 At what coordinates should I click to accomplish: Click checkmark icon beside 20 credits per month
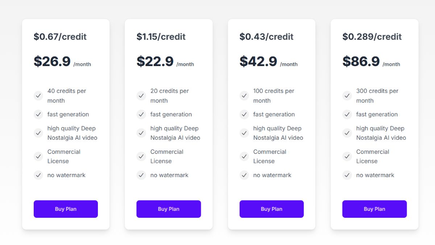point(141,96)
